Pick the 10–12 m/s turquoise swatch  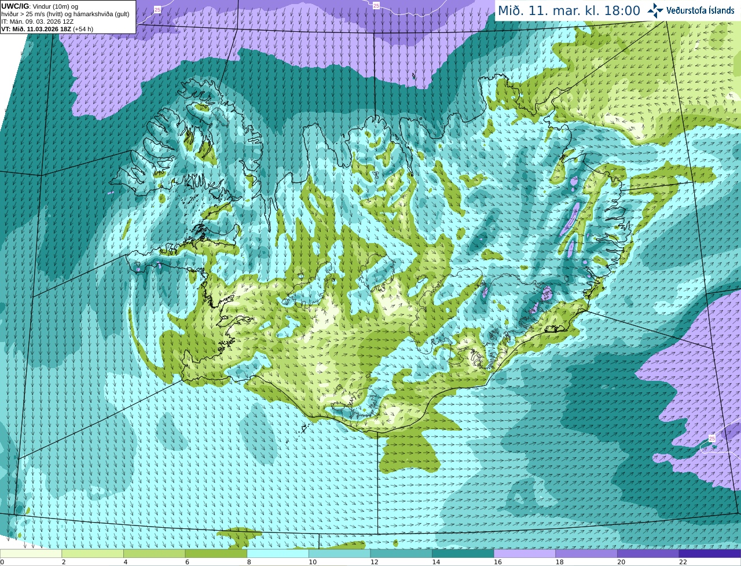click(x=339, y=554)
